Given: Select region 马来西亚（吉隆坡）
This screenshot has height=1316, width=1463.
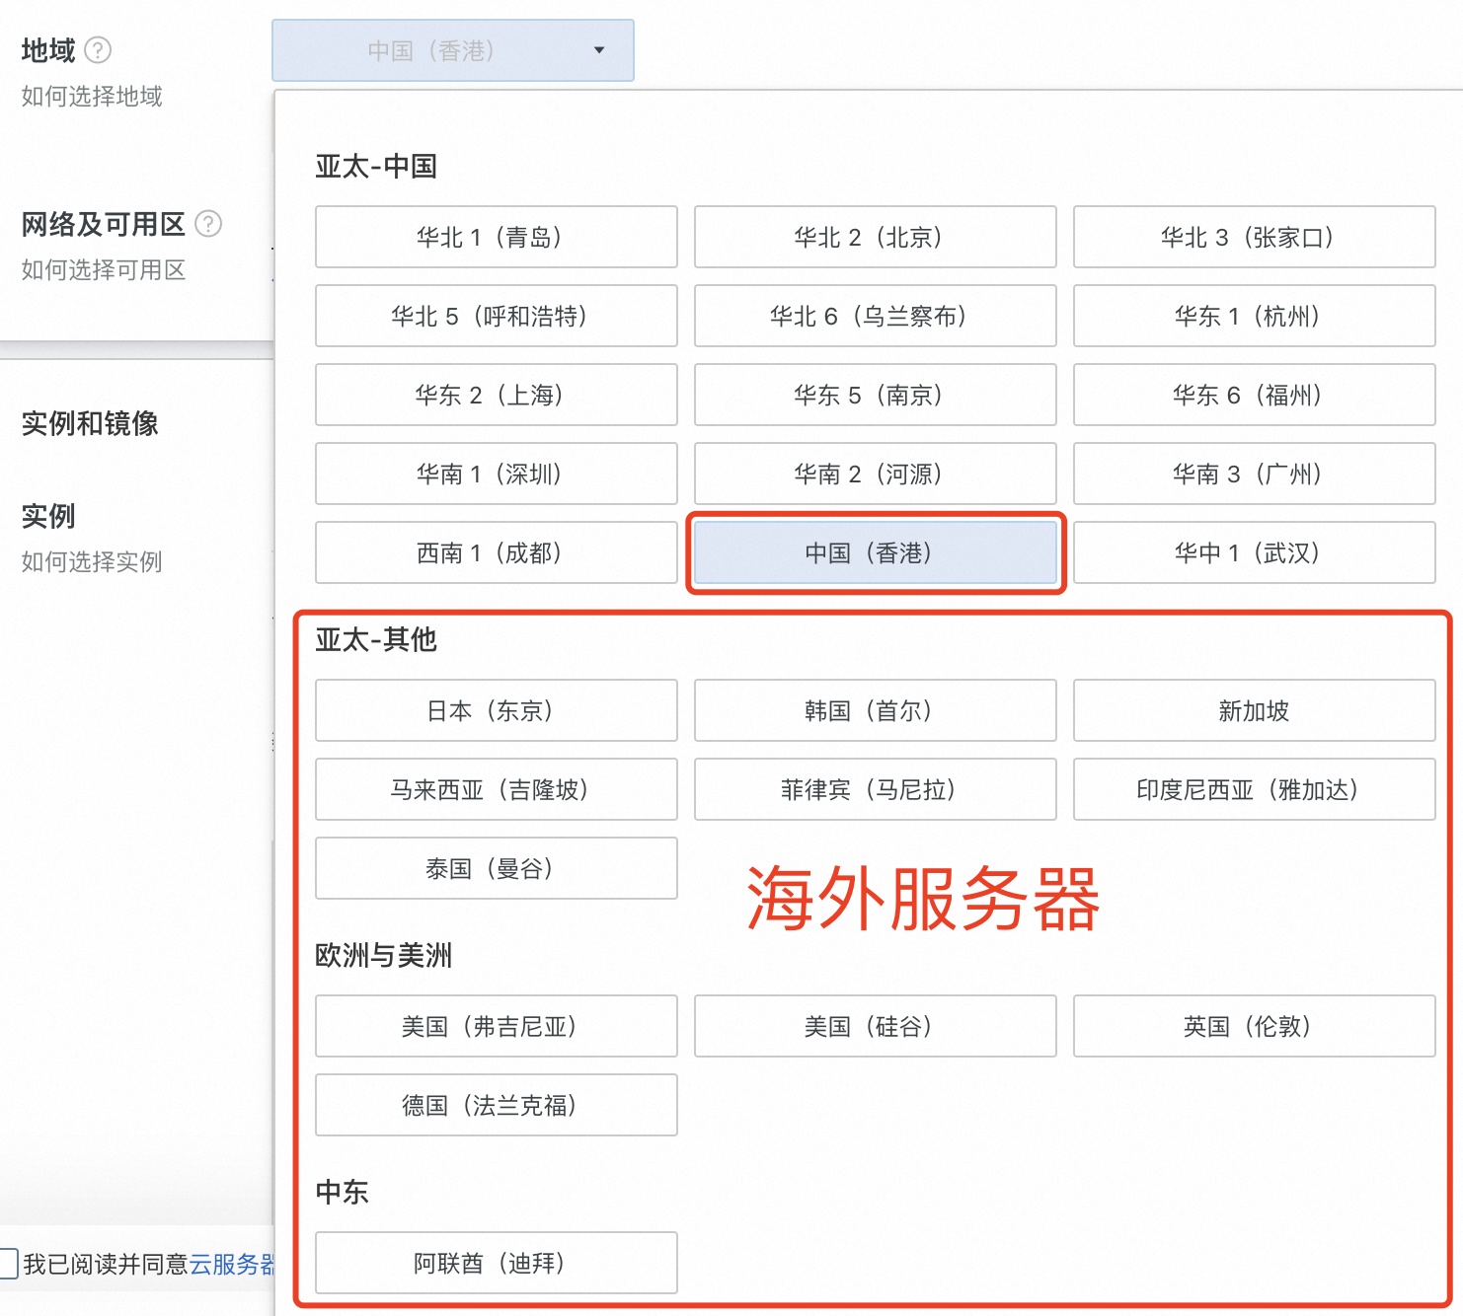Looking at the screenshot, I should click(497, 789).
